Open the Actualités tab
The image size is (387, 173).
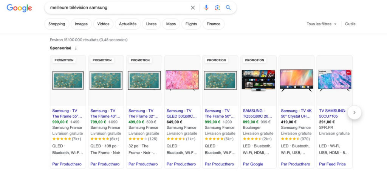tap(128, 24)
